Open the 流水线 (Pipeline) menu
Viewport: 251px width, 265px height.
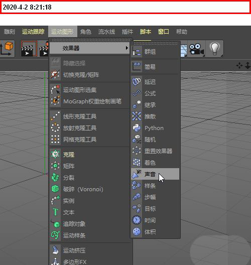(106, 32)
